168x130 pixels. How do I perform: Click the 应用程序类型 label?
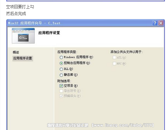point(67,52)
